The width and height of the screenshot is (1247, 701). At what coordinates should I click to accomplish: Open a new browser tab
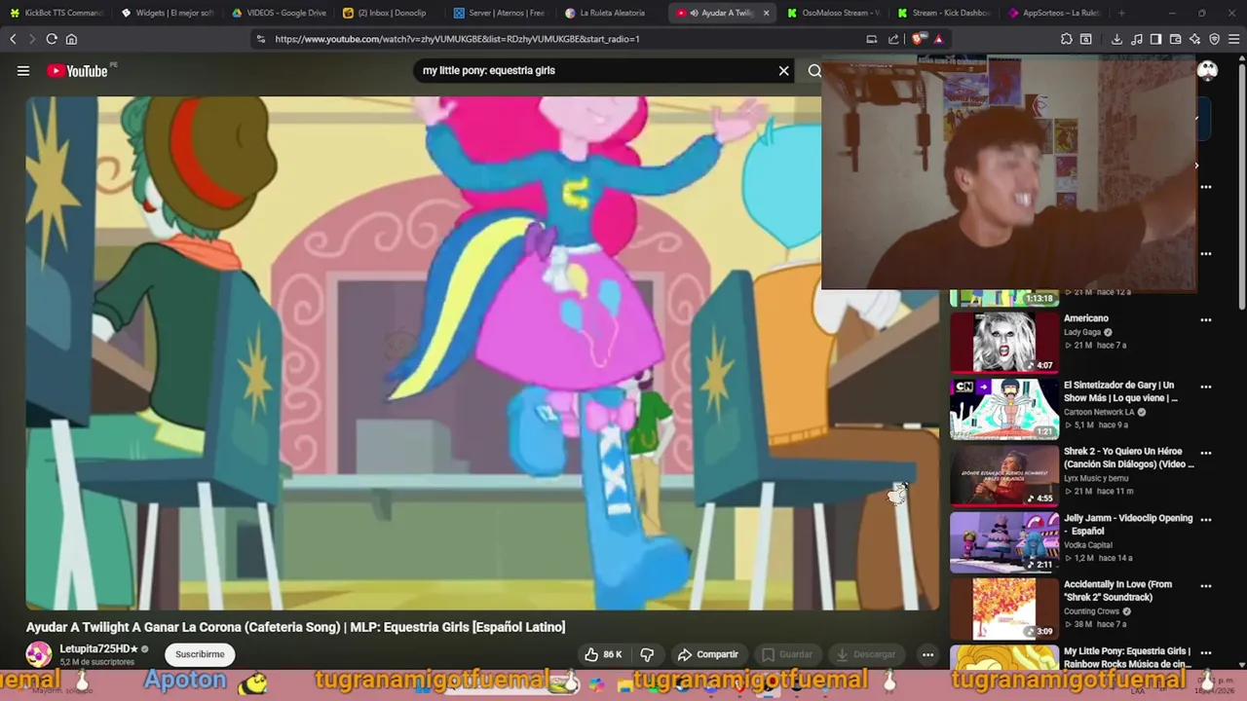point(1121,13)
